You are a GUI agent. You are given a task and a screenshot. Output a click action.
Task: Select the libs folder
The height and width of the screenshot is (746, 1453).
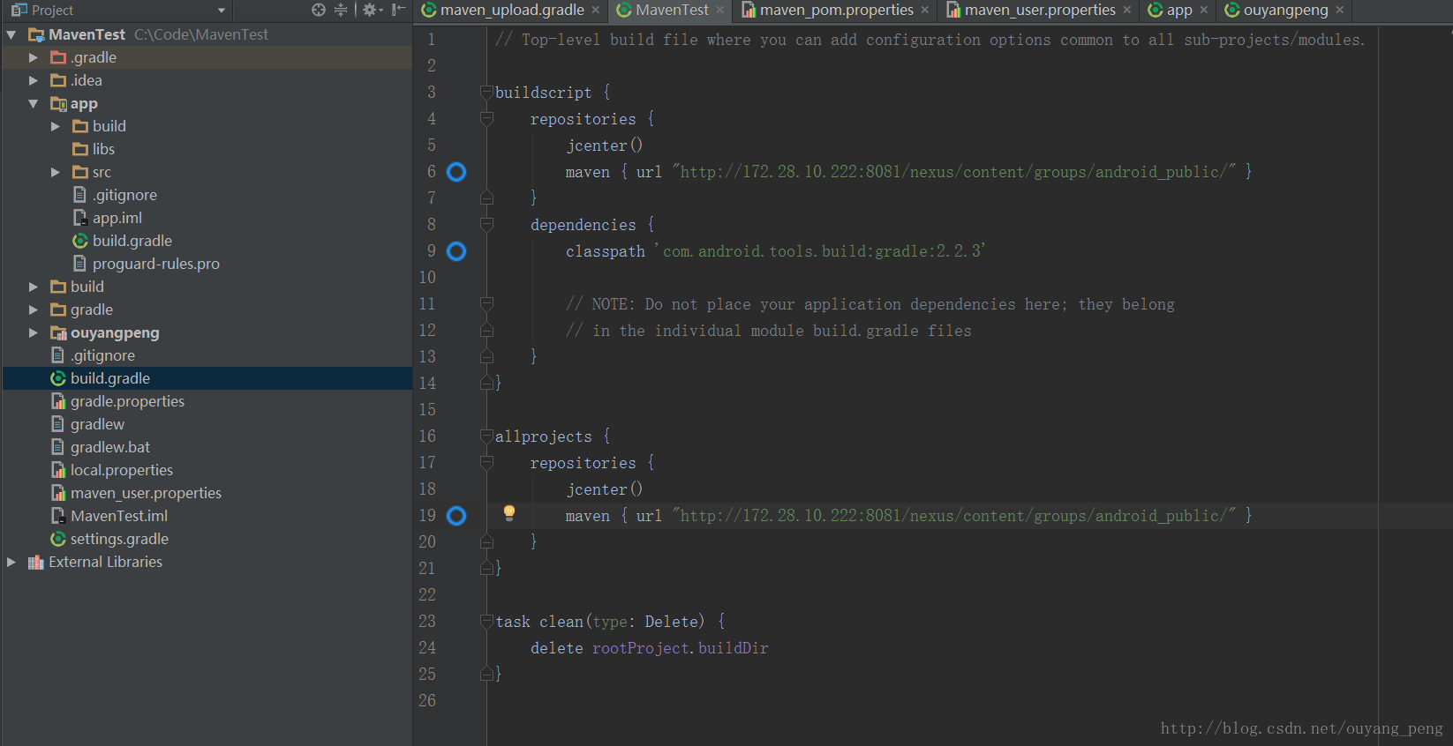click(103, 149)
